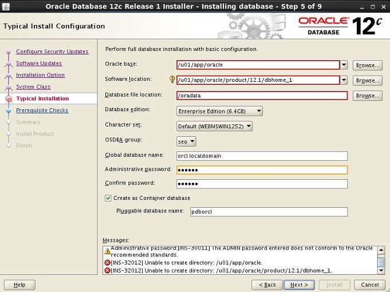Click the error icon for the dbhome_1 directory message
This screenshot has height=292, width=390.
(x=107, y=270)
